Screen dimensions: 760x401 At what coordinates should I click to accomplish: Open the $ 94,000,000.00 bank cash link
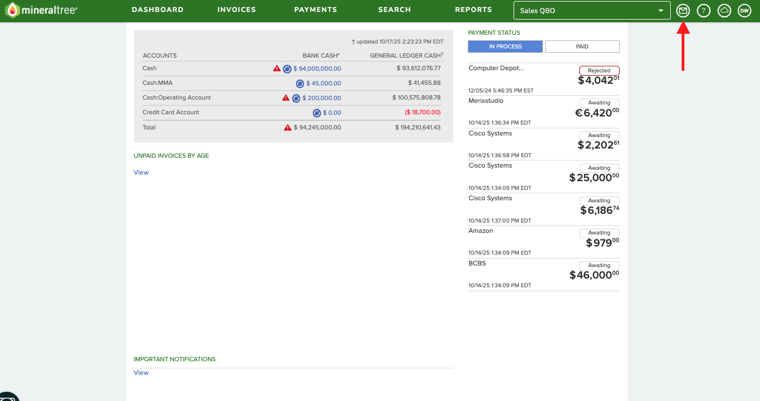(x=317, y=69)
